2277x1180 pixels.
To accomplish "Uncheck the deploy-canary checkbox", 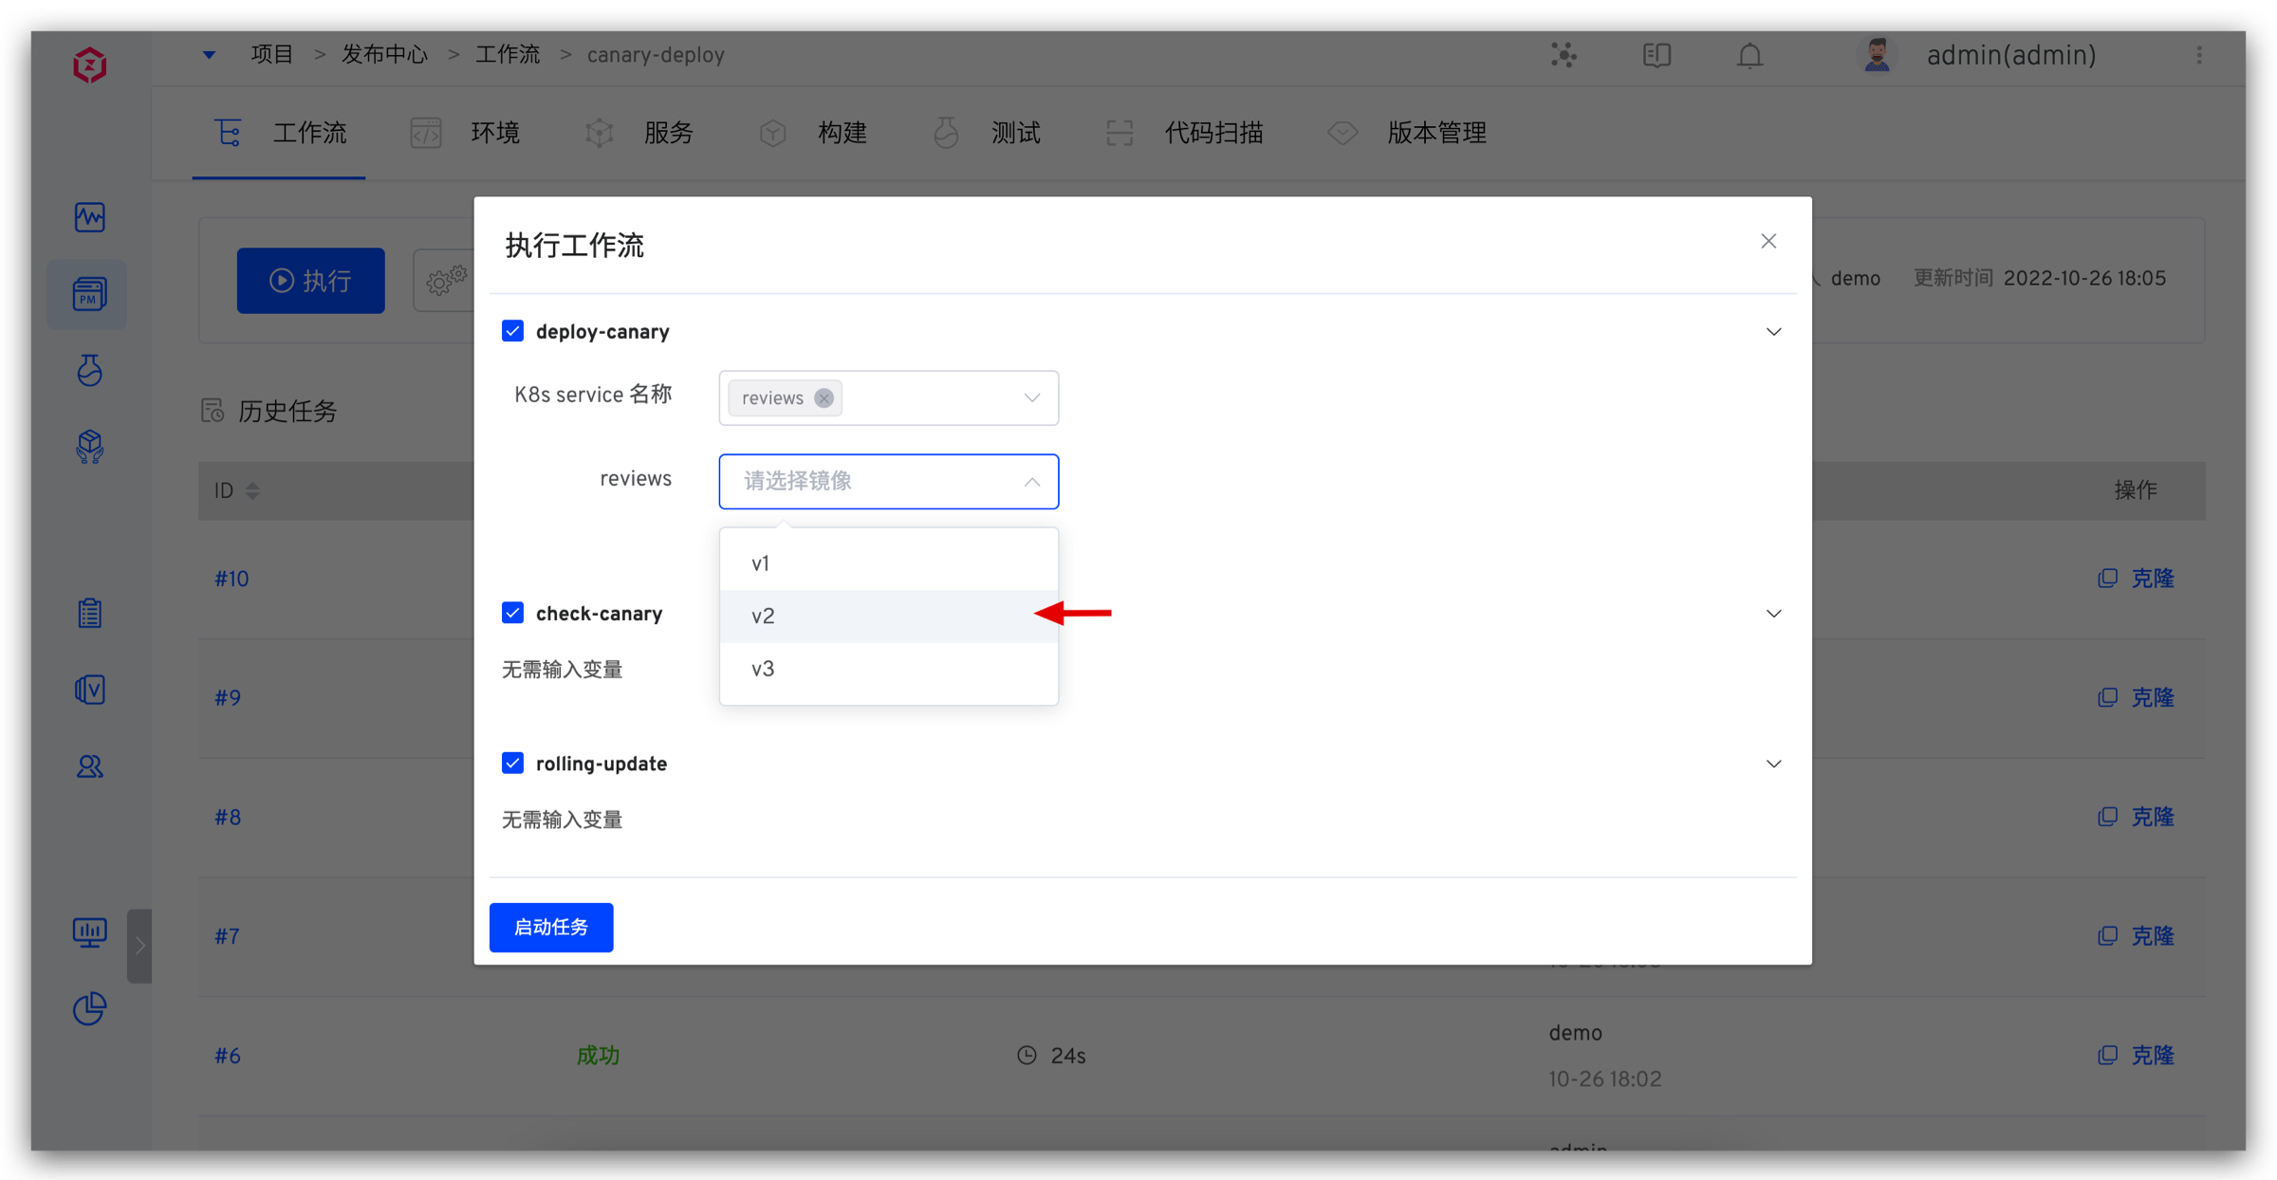I will pyautogui.click(x=512, y=331).
